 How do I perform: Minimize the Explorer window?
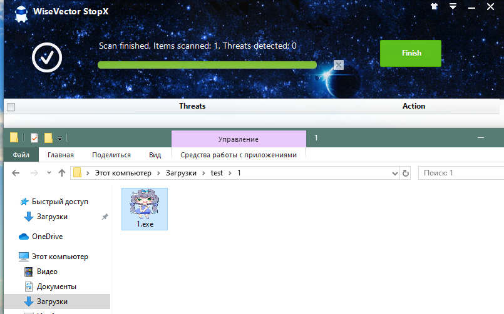pyautogui.click(x=481, y=138)
